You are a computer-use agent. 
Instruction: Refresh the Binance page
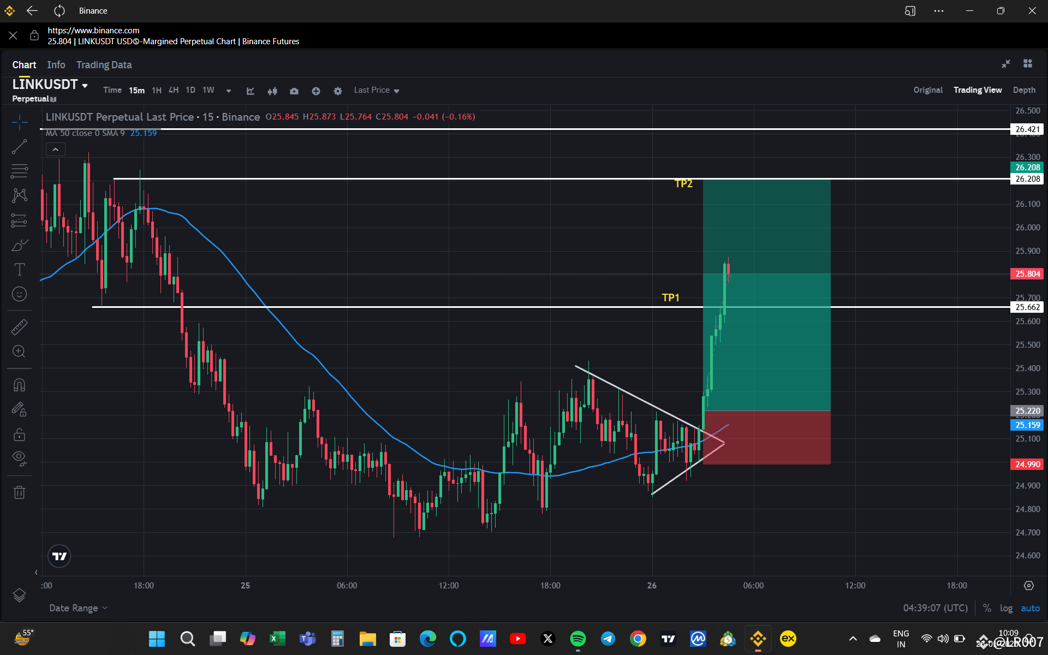pos(59,11)
